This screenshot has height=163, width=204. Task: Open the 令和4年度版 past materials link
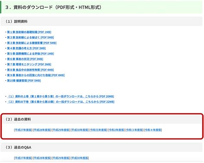pos(153,130)
